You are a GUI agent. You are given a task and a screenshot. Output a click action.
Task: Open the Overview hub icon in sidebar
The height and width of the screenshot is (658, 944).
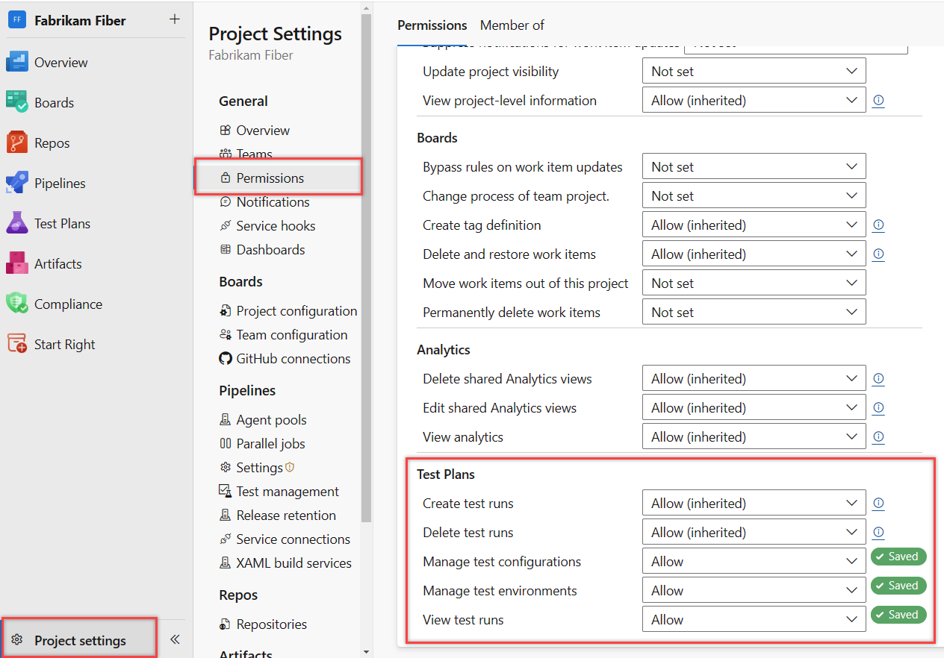tap(16, 63)
